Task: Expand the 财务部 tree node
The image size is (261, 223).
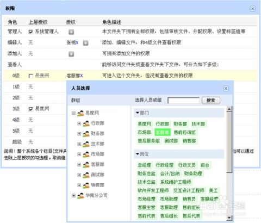Action: pyautogui.click(x=79, y=134)
